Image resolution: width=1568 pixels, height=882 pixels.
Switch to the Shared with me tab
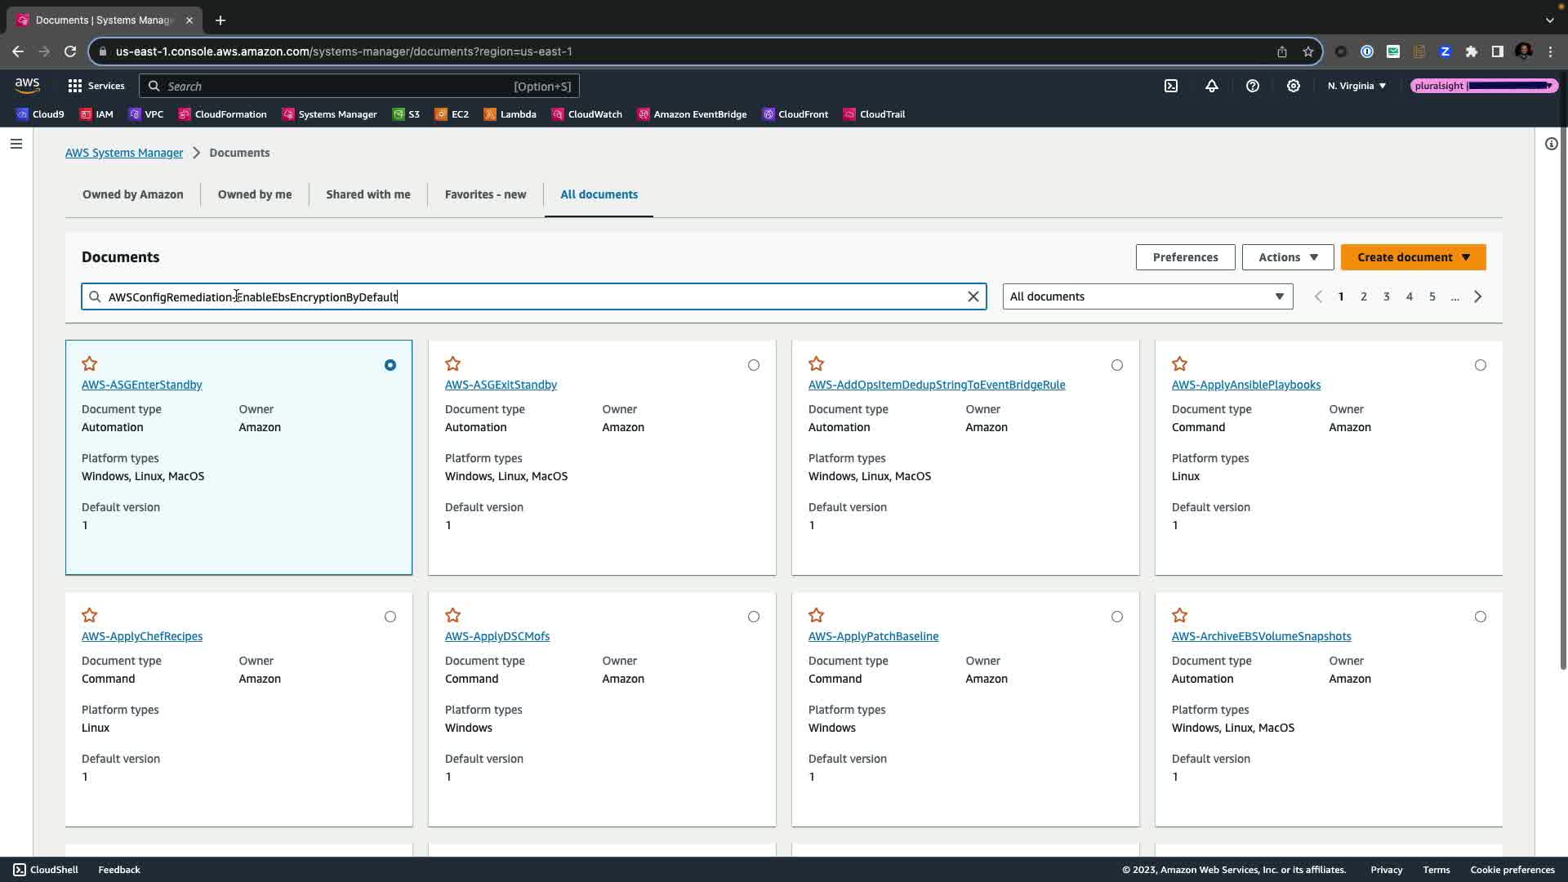click(x=368, y=194)
